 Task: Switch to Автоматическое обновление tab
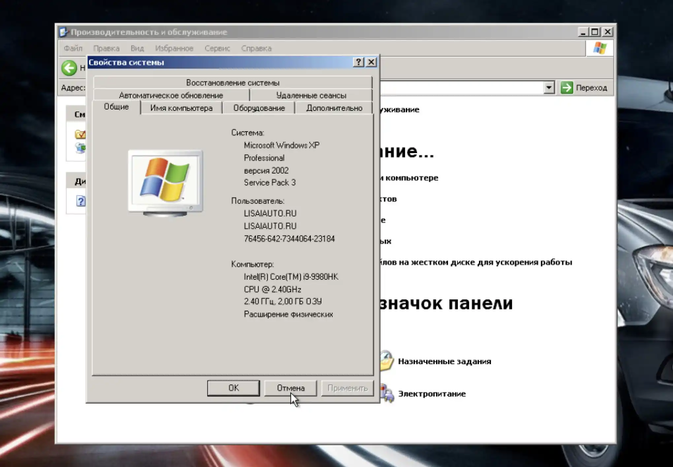coord(171,95)
